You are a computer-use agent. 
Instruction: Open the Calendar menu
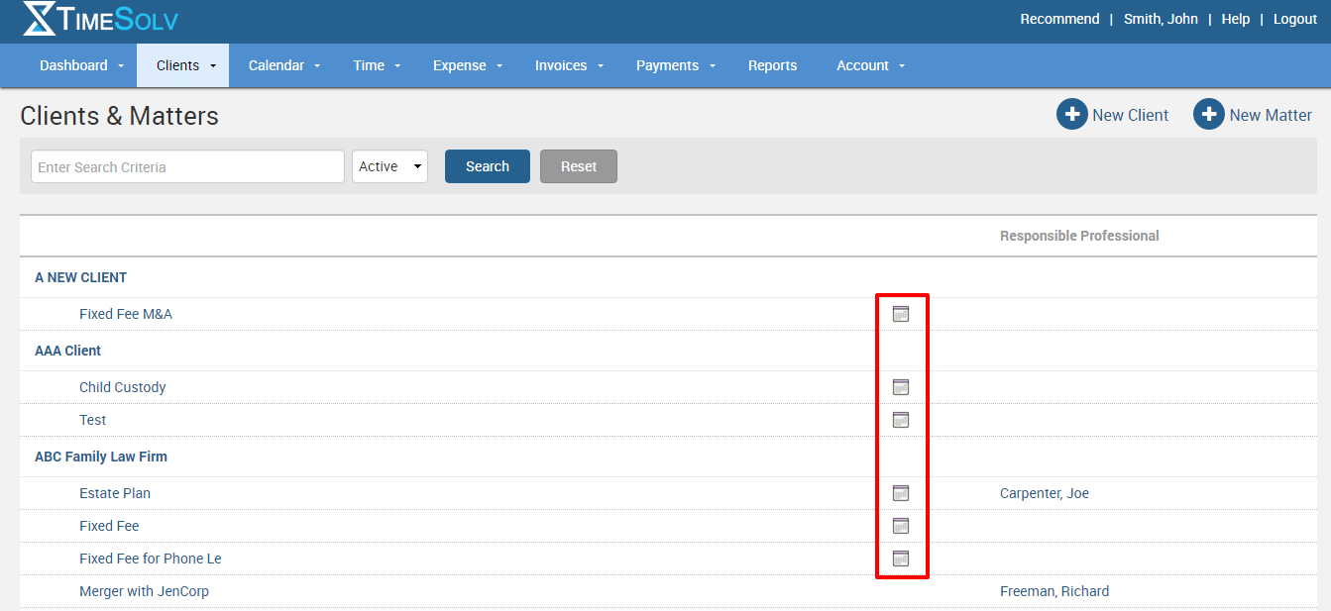pos(284,65)
